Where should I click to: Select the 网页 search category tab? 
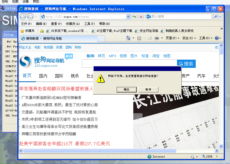101,56
